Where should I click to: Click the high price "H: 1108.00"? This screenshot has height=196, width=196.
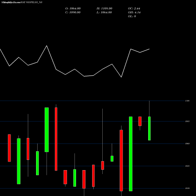[x=104, y=9]
